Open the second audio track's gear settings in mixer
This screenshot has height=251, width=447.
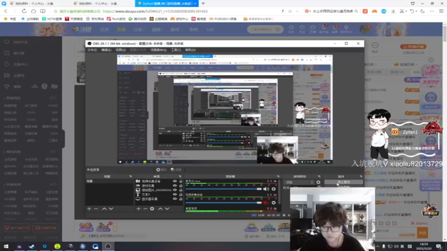[274, 202]
